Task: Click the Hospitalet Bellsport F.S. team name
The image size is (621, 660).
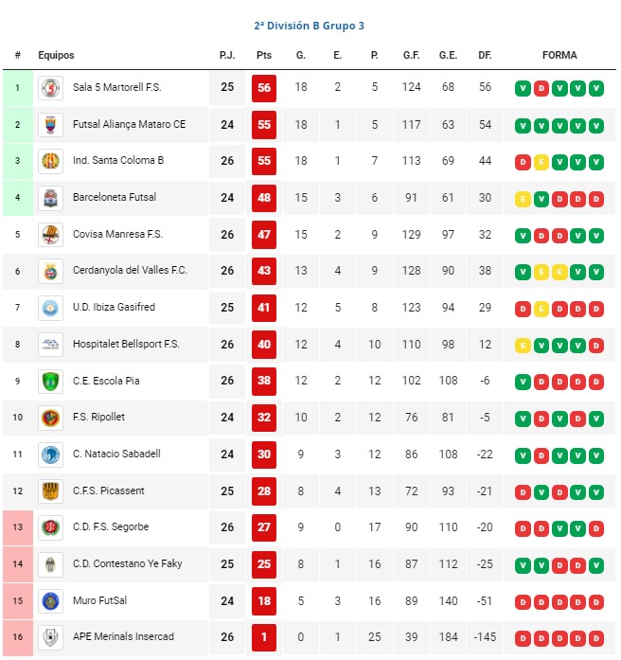Action: tap(126, 344)
